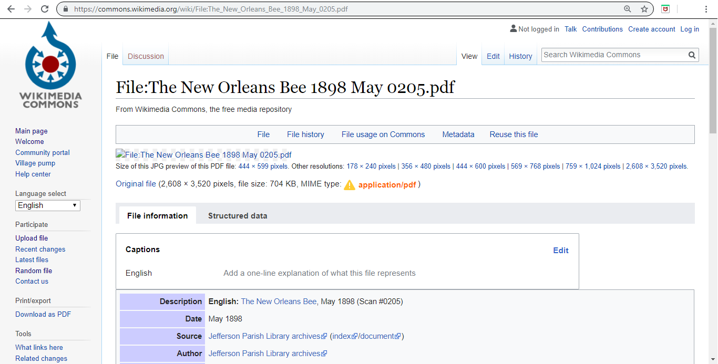
Task: Open the Original file link
Action: pos(136,184)
